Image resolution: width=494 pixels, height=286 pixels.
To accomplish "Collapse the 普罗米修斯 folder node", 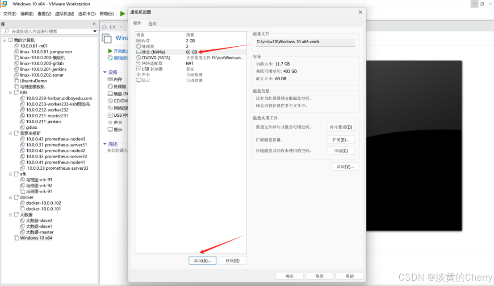I will tap(10, 133).
